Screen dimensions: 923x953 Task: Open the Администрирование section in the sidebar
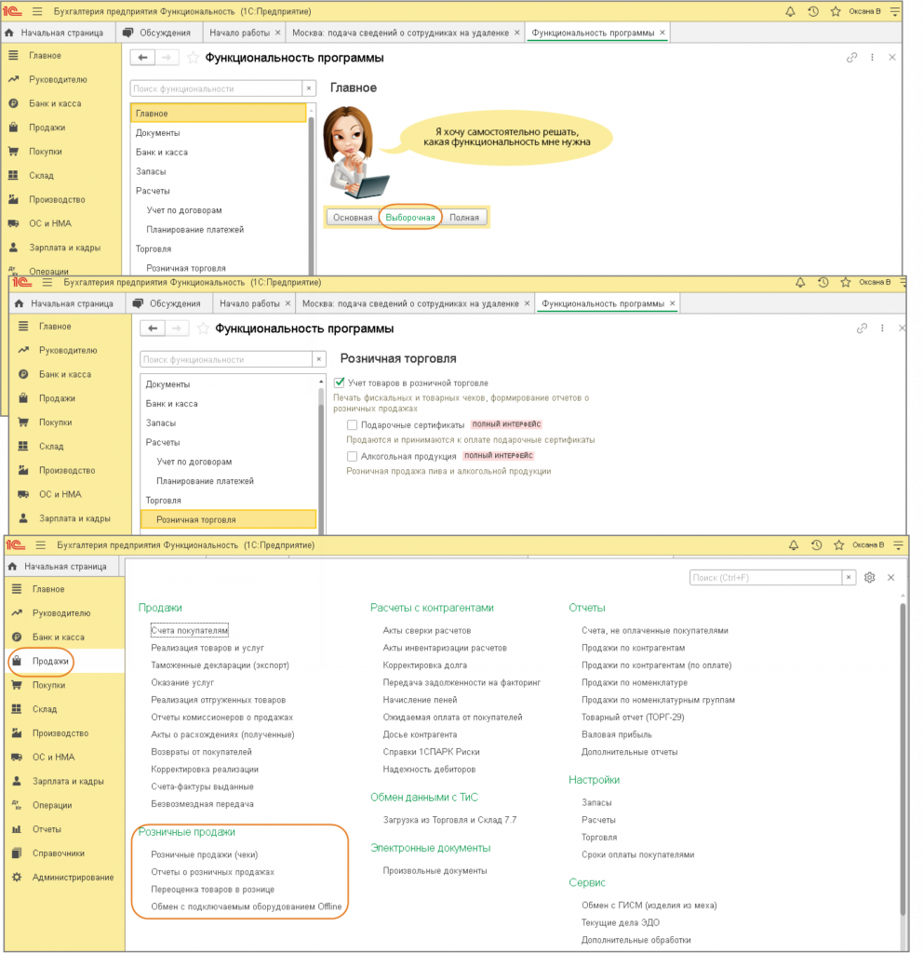[73, 878]
